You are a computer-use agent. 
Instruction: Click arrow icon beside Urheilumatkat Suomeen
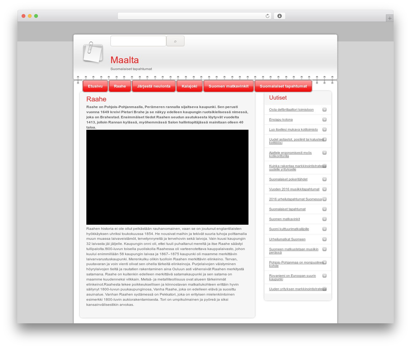tap(324, 239)
